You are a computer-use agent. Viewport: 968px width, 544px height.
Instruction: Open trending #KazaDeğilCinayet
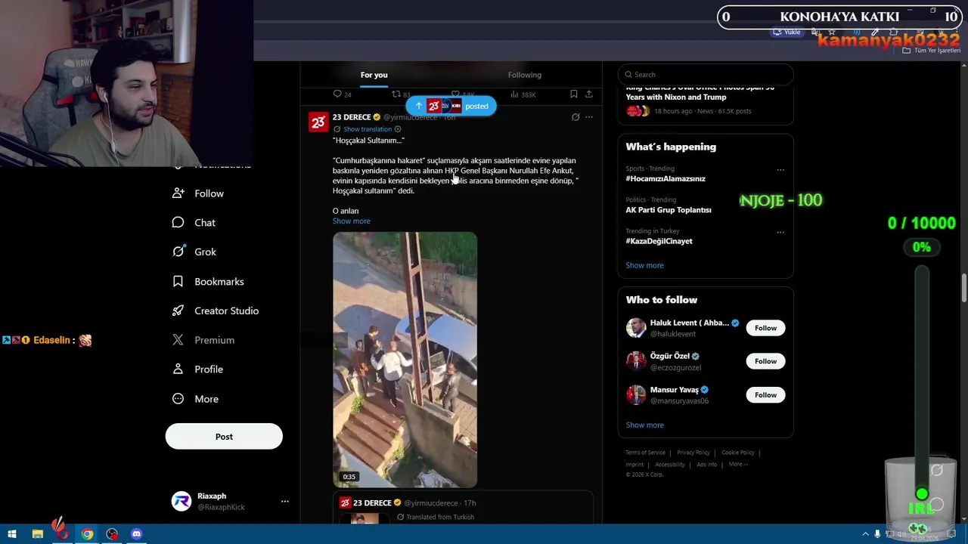pos(659,241)
